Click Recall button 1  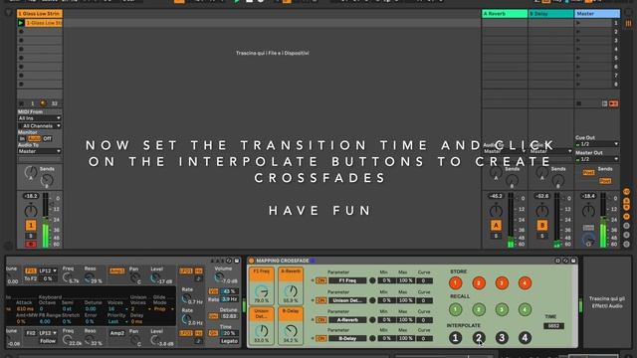tap(456, 309)
